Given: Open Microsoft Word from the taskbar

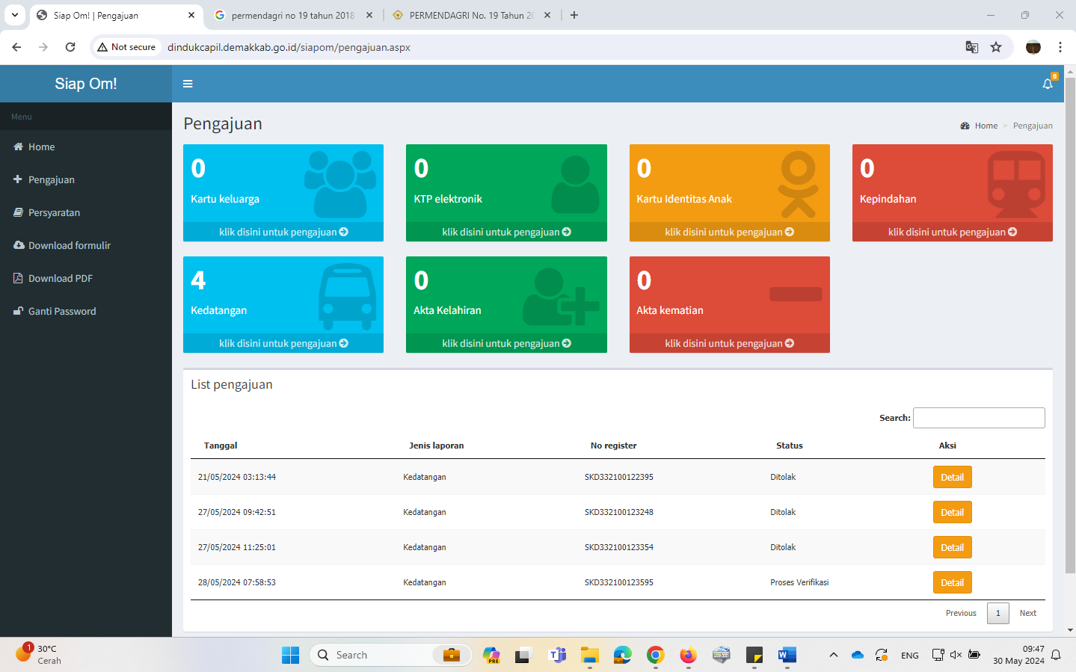Looking at the screenshot, I should pos(787,655).
